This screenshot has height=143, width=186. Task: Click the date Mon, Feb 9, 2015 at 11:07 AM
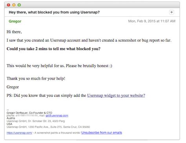pos(152,21)
